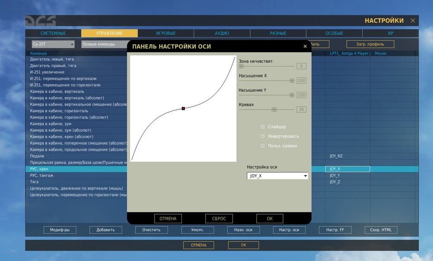
Task: Close the НАСТРОЙКИ settings window
Action: click(x=413, y=21)
